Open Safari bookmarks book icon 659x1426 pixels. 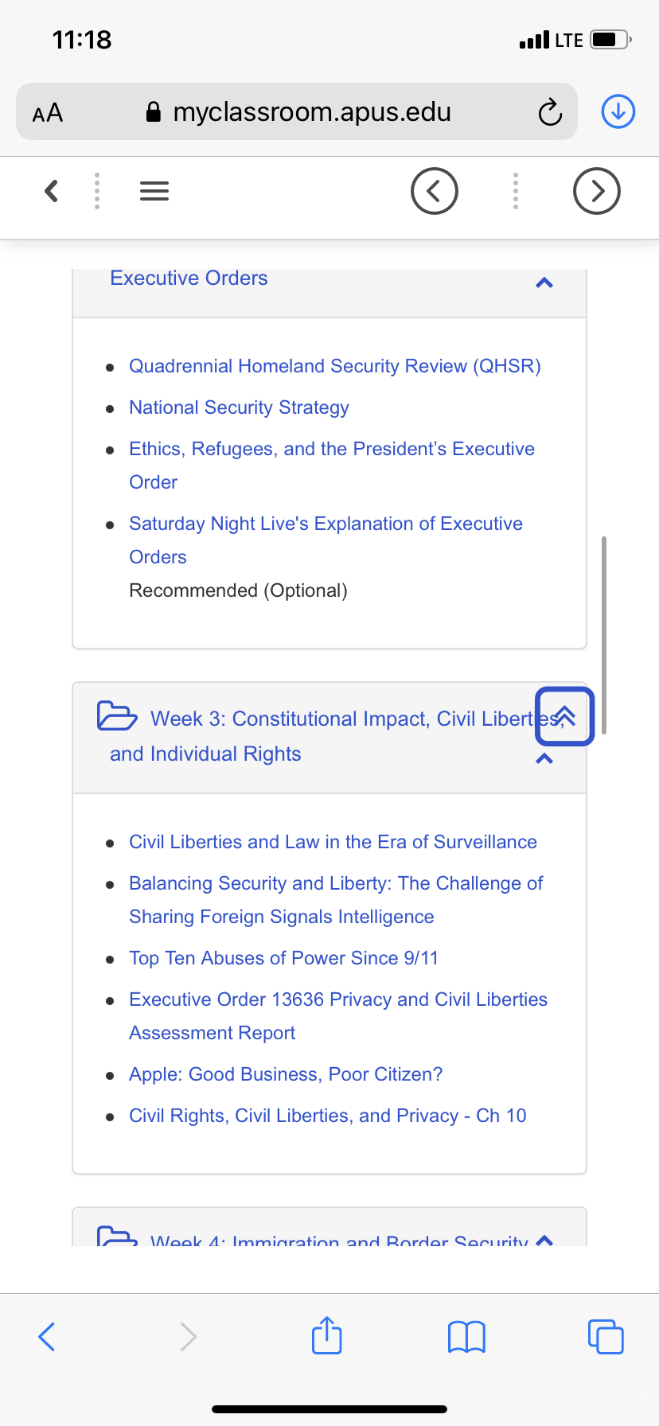pyautogui.click(x=467, y=1337)
